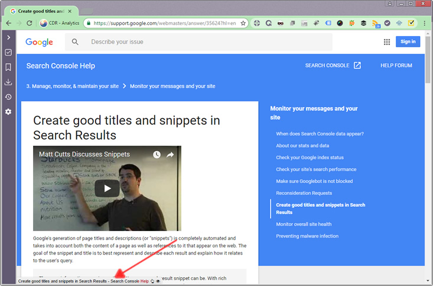Viewport: 433px width, 286px height.
Task: Click the crosshair target extension icon
Action: [257, 23]
